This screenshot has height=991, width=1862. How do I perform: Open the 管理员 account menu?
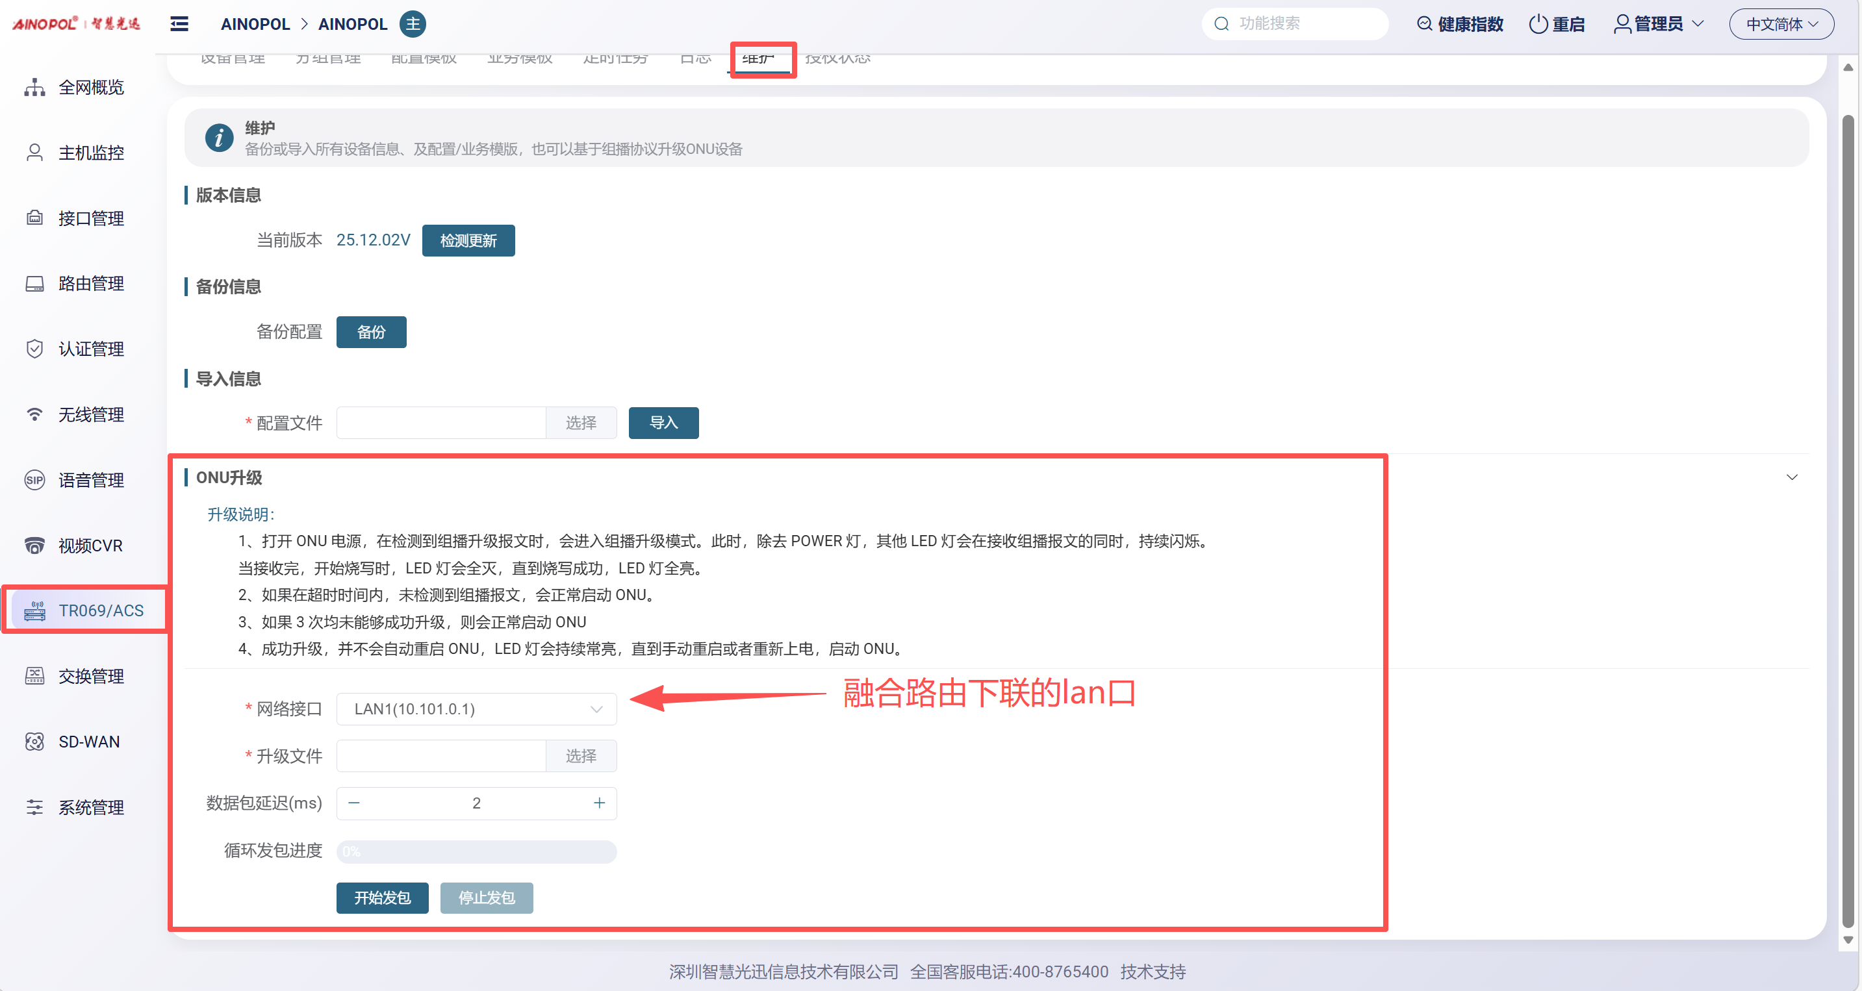click(x=1658, y=24)
